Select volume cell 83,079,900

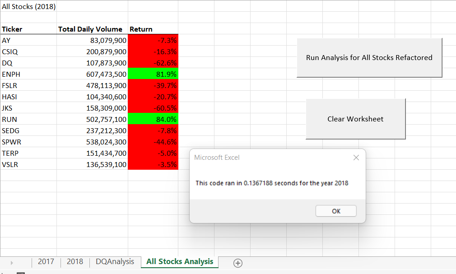click(92, 40)
